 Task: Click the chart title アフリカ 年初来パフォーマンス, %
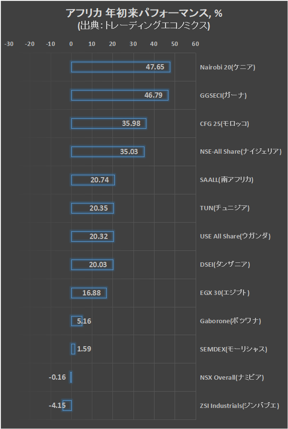pyautogui.click(x=144, y=13)
